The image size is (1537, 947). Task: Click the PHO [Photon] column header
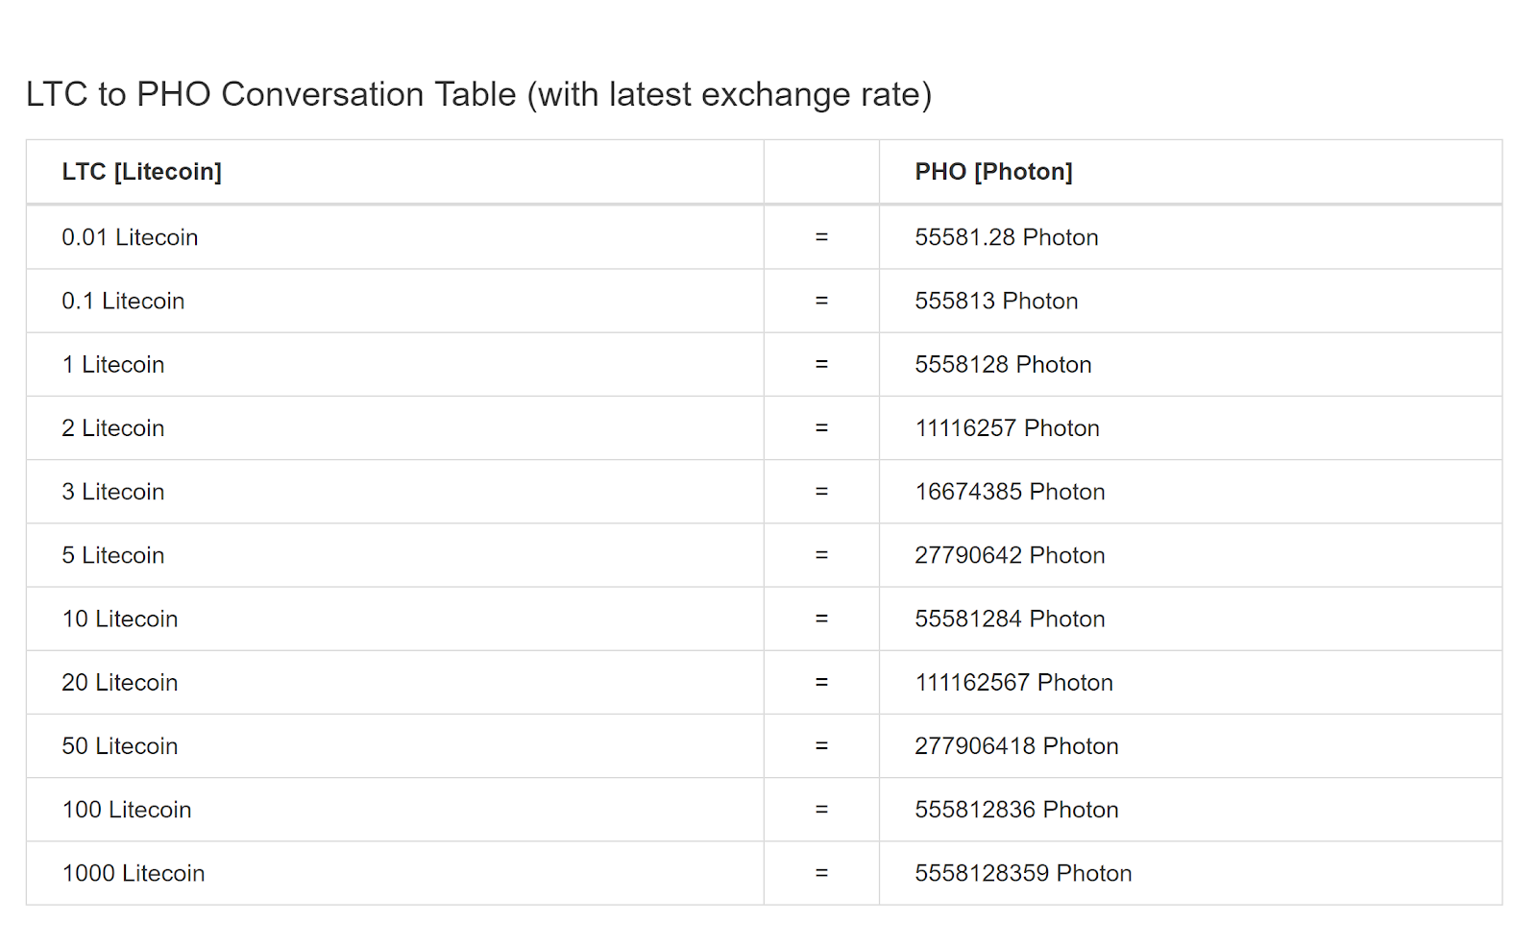(993, 172)
